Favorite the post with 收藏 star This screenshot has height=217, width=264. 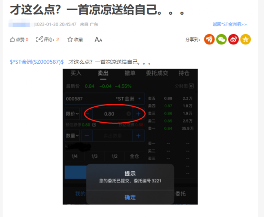tap(70, 40)
